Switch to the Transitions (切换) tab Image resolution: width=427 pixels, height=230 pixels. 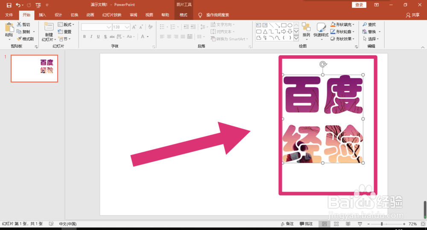pos(74,15)
